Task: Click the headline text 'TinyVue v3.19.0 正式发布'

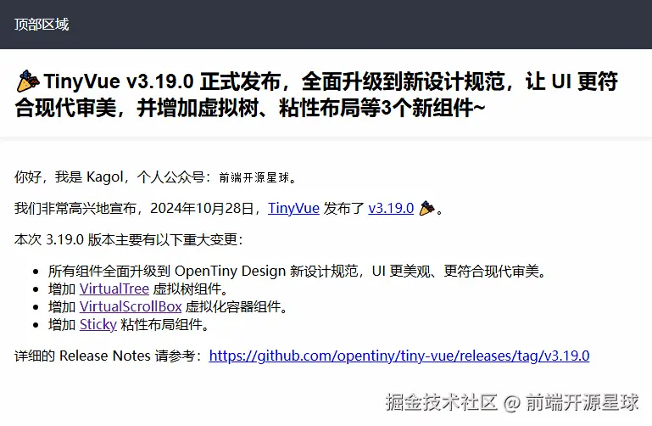Action: click(x=162, y=81)
